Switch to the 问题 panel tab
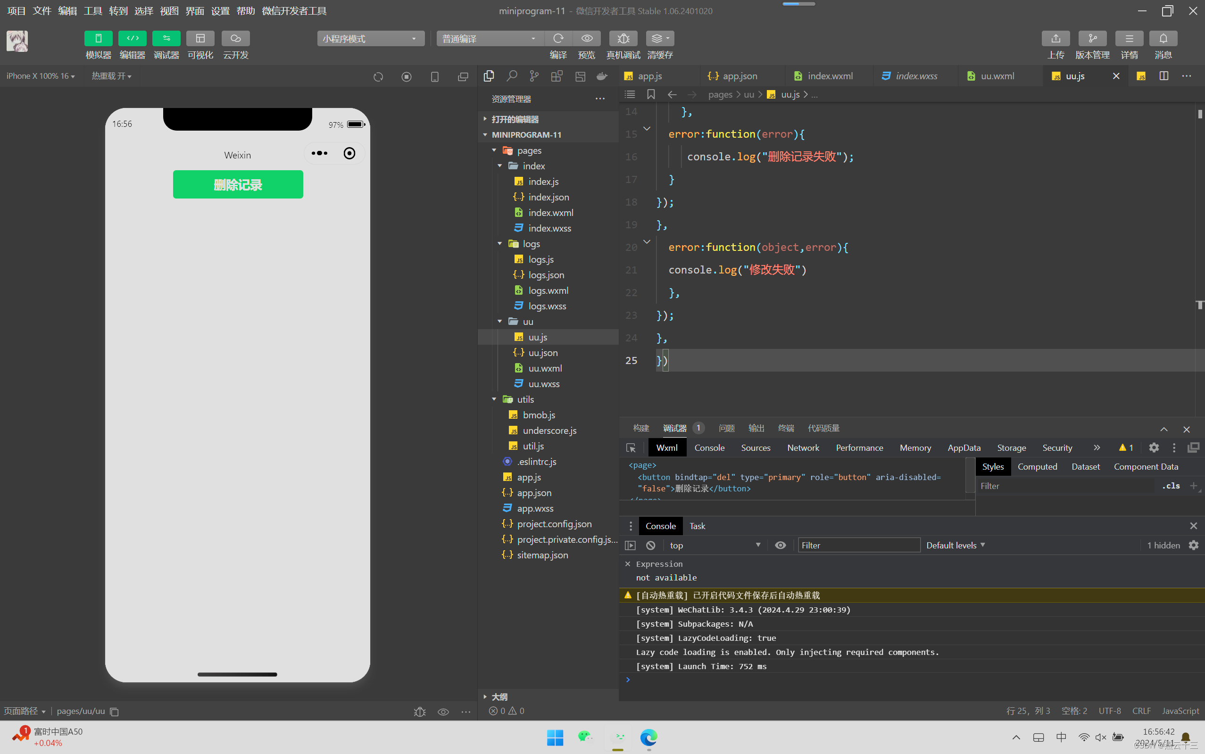 [x=727, y=428]
